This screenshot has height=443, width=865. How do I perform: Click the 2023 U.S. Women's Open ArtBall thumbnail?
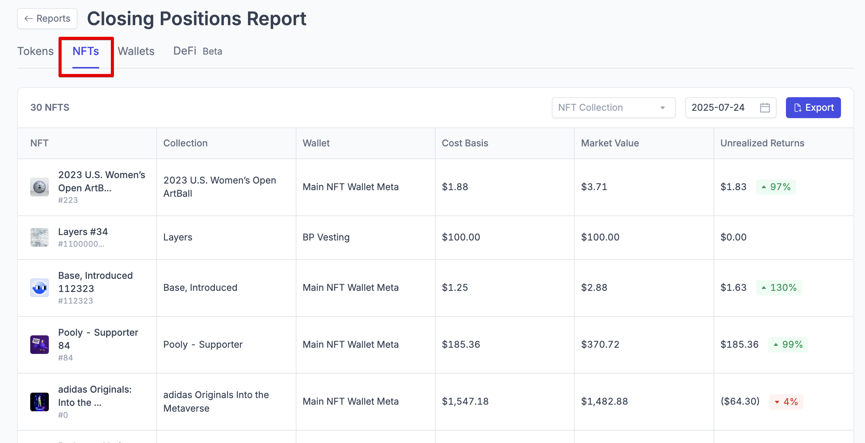tap(40, 187)
